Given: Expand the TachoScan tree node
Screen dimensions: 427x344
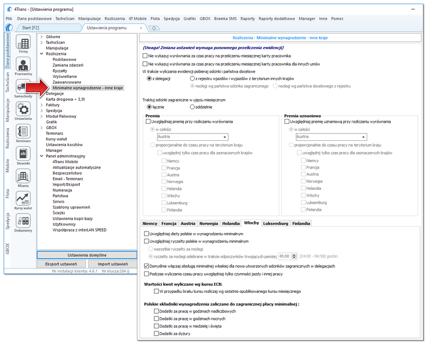Looking at the screenshot, I should tap(42, 43).
